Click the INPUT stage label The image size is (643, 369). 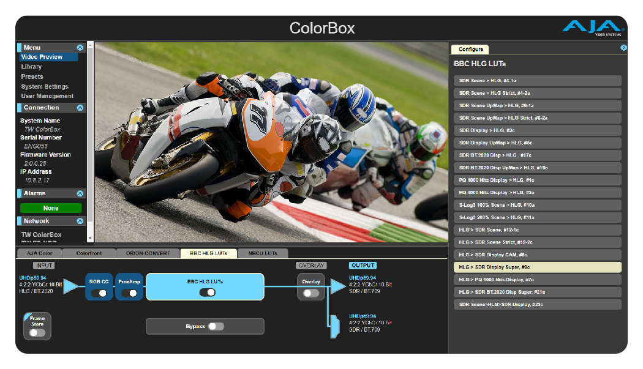tap(44, 266)
